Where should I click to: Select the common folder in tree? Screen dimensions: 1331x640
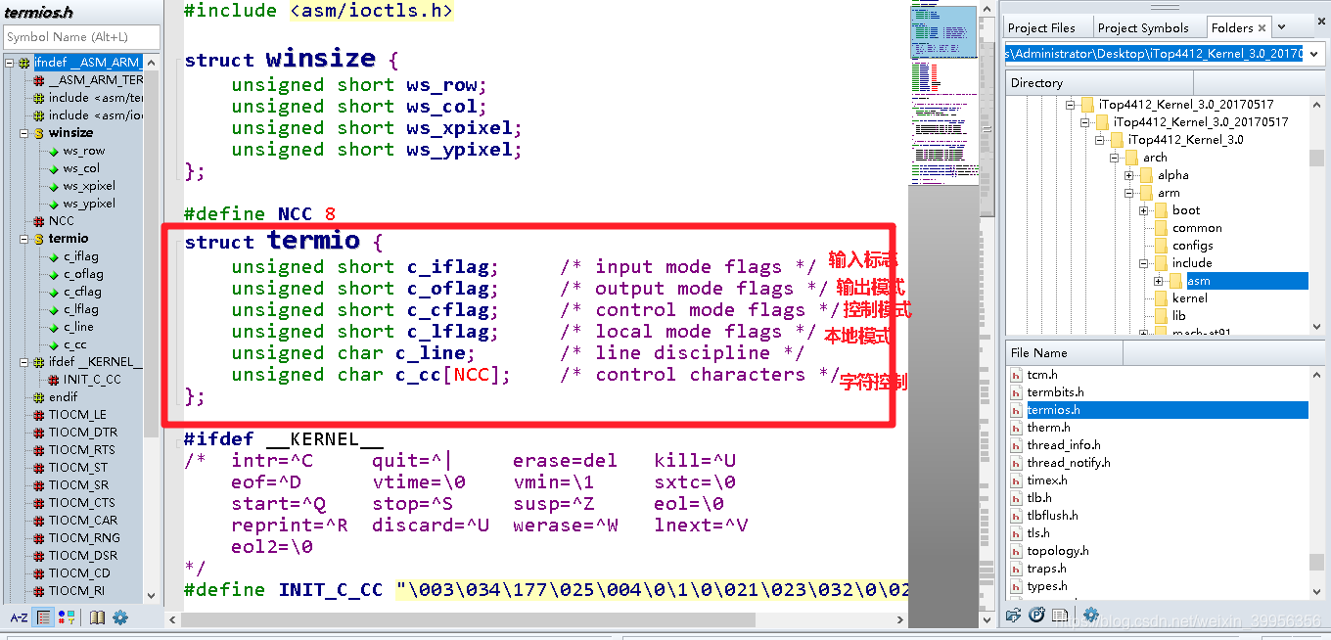1197,228
